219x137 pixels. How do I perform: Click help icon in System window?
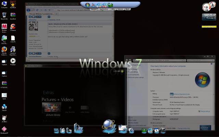click(x=211, y=64)
